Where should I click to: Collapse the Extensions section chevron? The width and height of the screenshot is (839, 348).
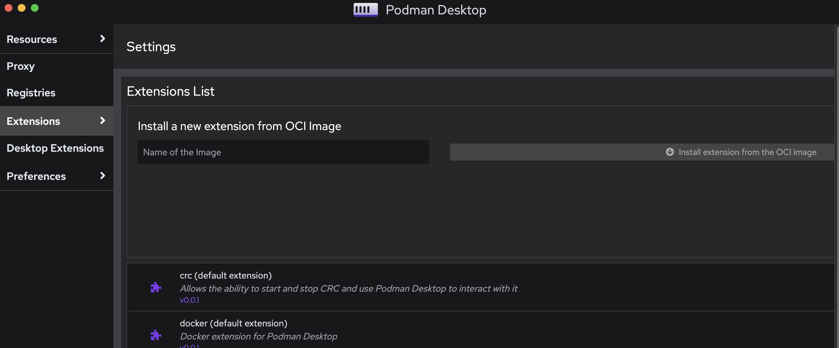pos(103,121)
